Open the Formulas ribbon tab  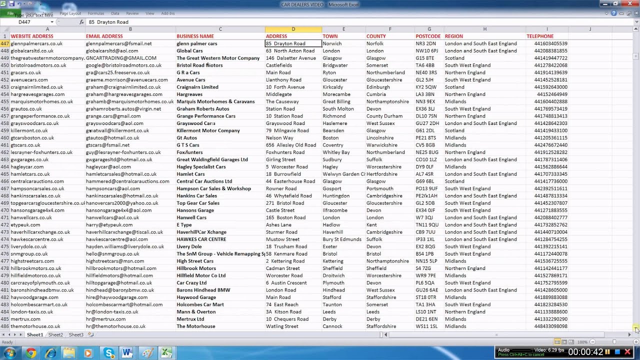click(96, 13)
